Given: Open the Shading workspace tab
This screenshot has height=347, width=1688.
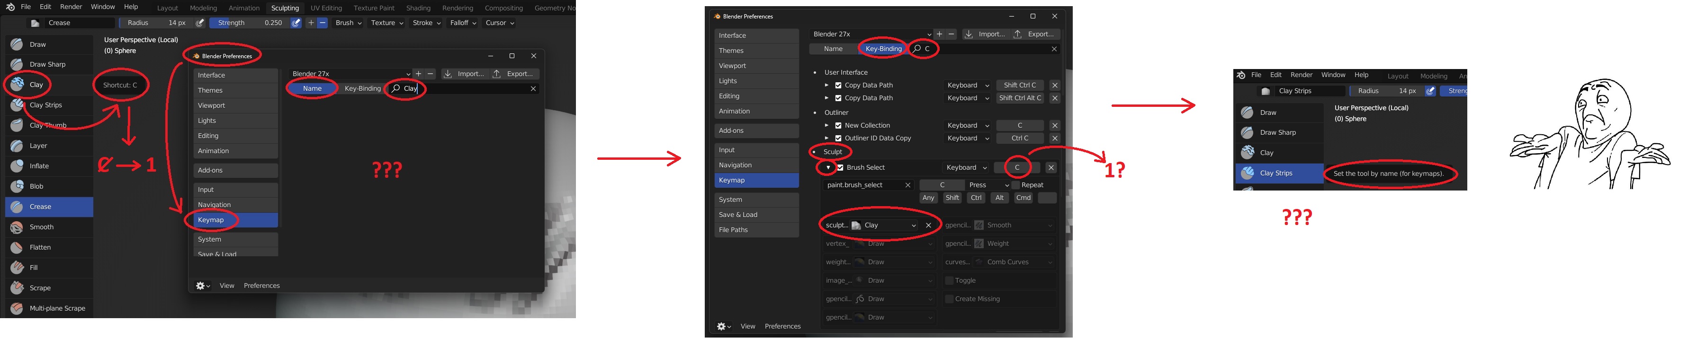Looking at the screenshot, I should 418,8.
